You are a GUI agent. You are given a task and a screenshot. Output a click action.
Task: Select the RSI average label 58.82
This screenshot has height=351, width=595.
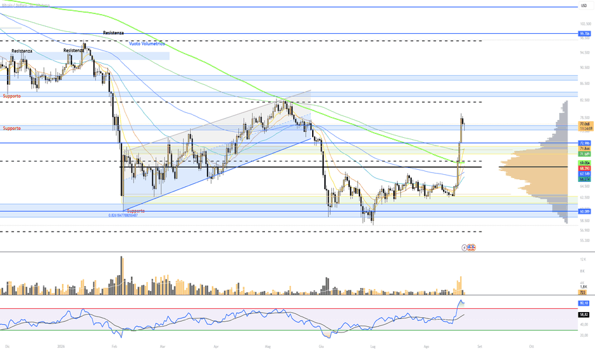click(x=584, y=315)
